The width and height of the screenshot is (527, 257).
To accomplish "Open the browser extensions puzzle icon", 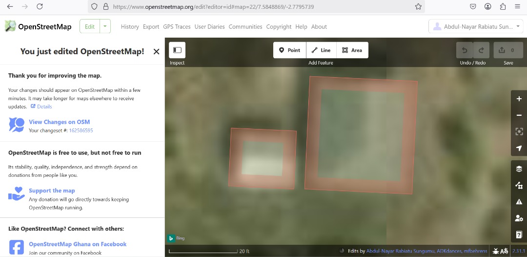I will pyautogui.click(x=503, y=6).
